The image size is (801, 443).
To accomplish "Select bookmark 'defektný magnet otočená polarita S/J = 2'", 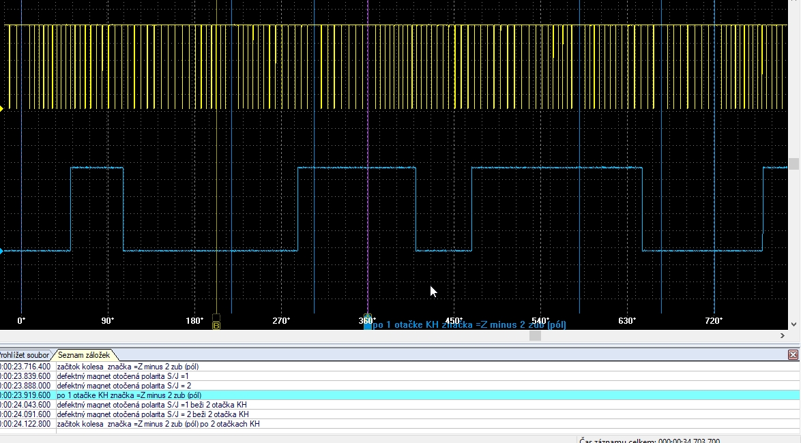I will click(x=125, y=386).
